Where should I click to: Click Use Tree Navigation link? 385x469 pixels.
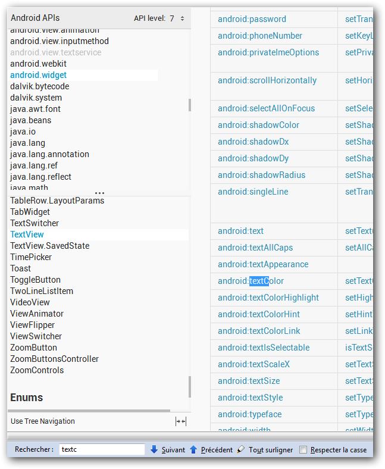(x=43, y=421)
